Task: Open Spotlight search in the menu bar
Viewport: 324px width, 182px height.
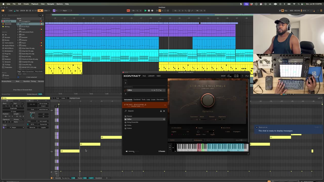Action: pyautogui.click(x=299, y=4)
